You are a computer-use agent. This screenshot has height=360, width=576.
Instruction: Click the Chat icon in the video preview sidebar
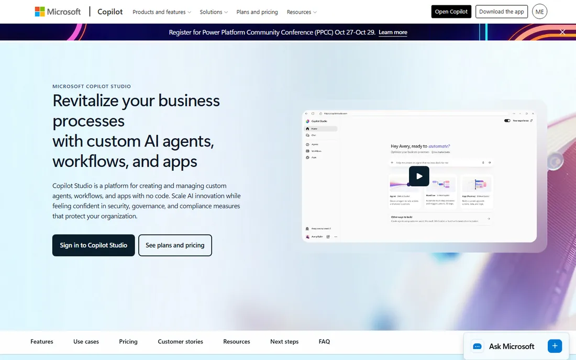coord(307,135)
